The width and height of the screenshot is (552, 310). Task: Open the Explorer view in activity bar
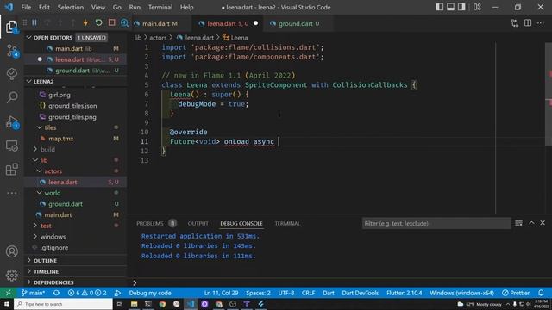pyautogui.click(x=11, y=27)
